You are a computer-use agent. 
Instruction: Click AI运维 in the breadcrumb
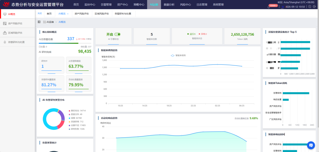click(x=50, y=22)
